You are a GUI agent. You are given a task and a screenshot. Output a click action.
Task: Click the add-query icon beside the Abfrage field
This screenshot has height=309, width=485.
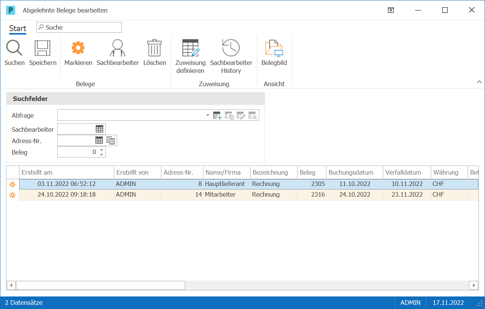coord(217,115)
